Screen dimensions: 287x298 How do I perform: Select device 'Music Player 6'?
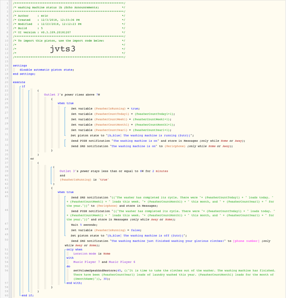(x=122, y=262)
